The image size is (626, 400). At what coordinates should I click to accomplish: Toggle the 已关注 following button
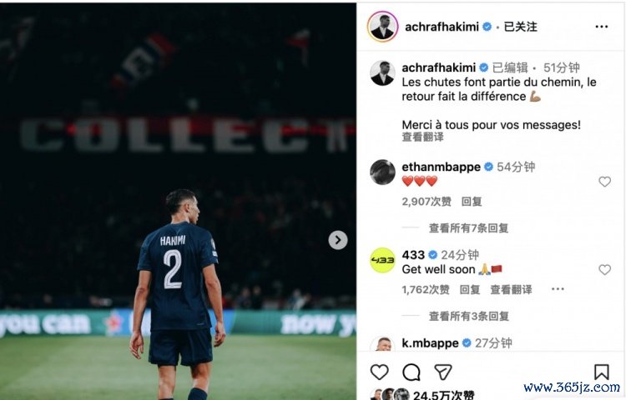(520, 27)
